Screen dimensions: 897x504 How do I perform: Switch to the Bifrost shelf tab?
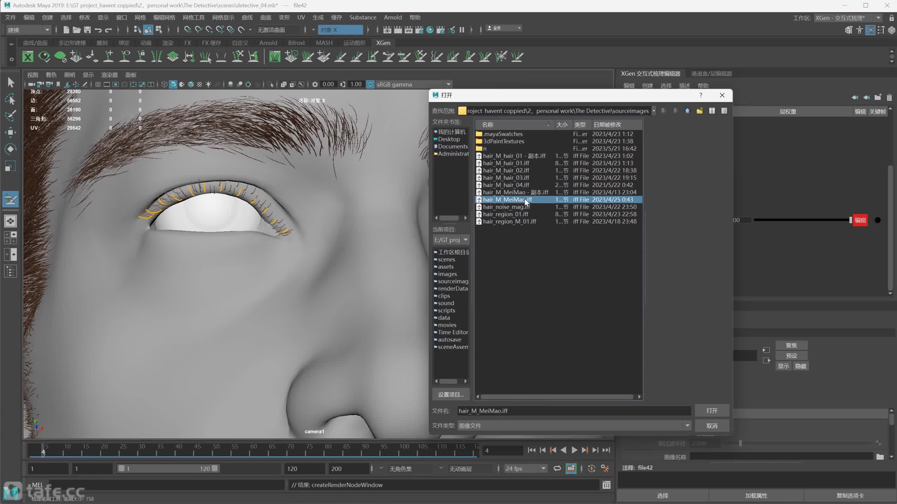point(296,43)
